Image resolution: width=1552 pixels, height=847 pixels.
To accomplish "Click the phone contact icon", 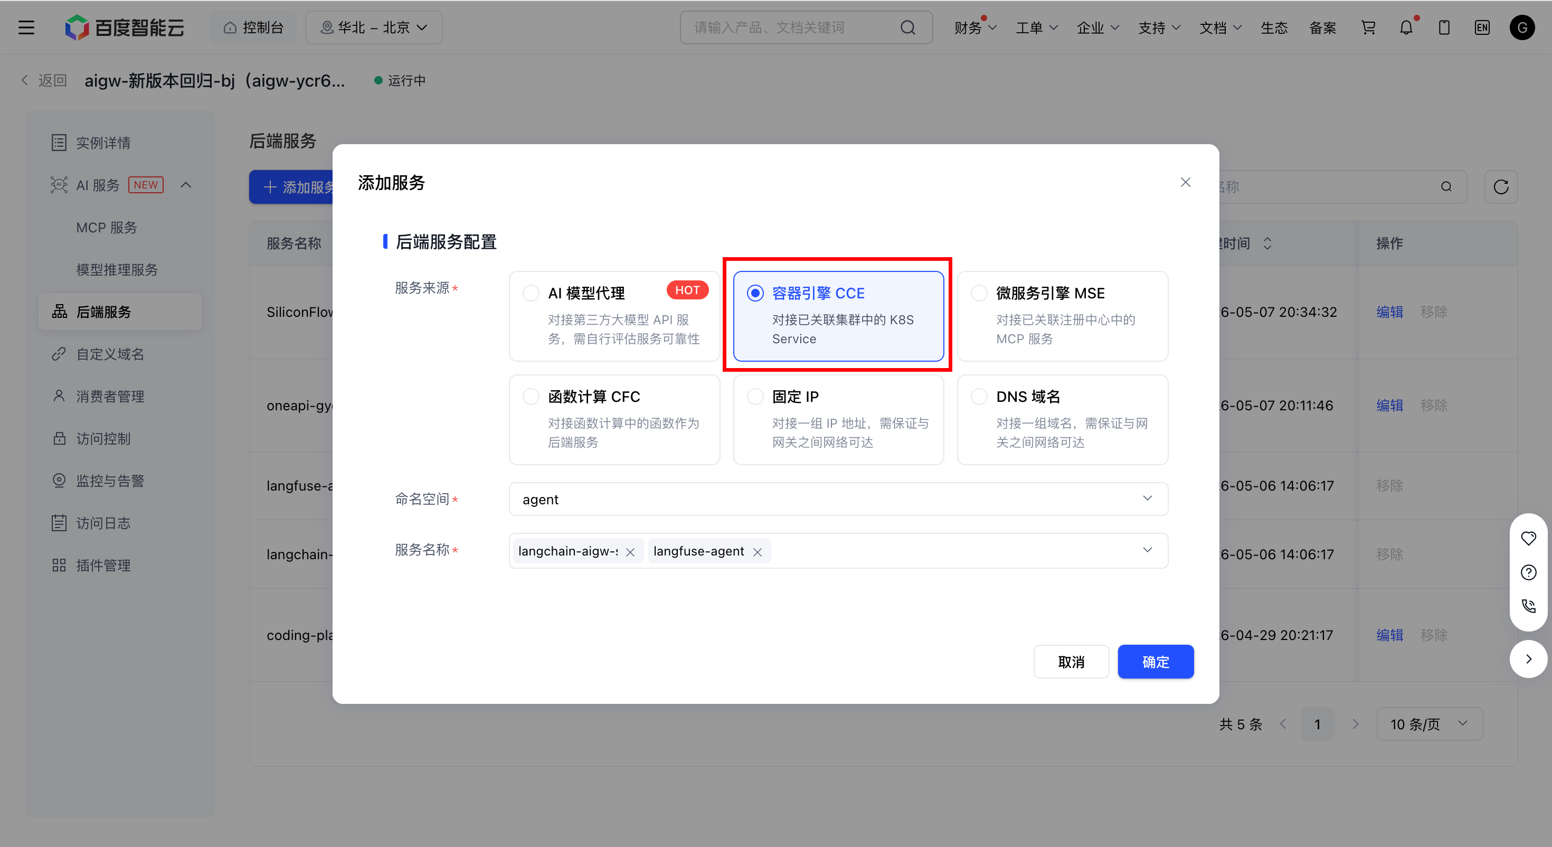I will (x=1528, y=606).
